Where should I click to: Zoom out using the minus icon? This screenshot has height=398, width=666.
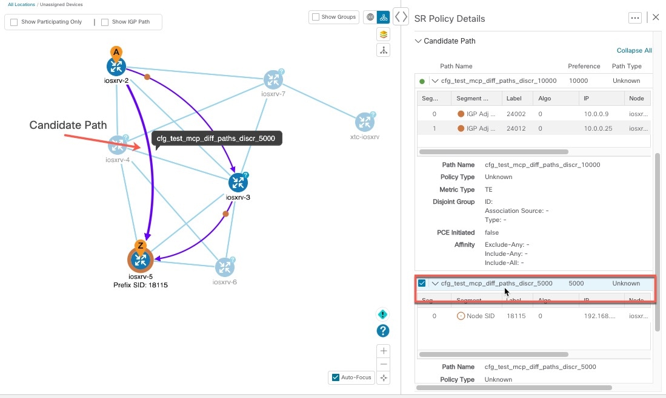coord(383,364)
